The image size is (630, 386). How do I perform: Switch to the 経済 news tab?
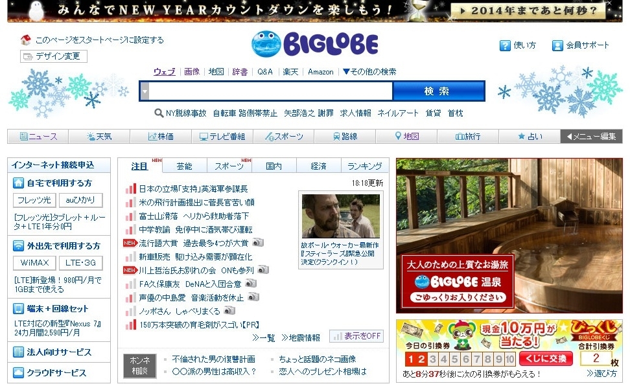point(319,166)
